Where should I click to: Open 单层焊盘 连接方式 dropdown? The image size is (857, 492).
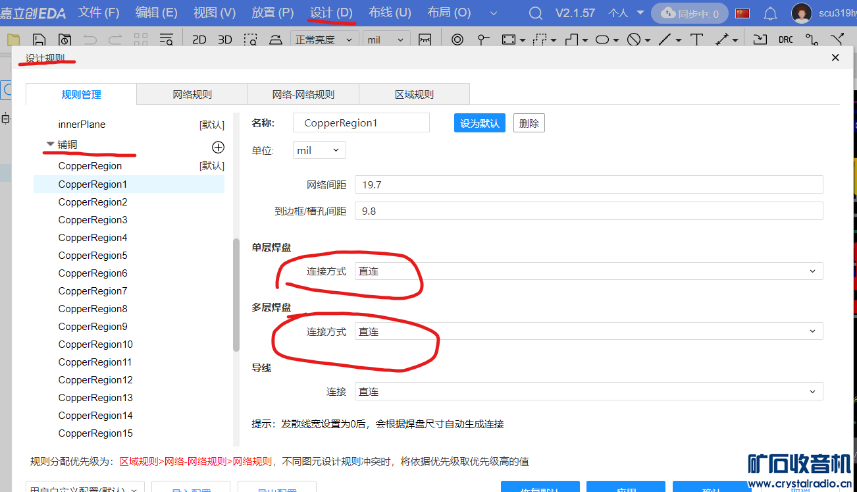[588, 271]
